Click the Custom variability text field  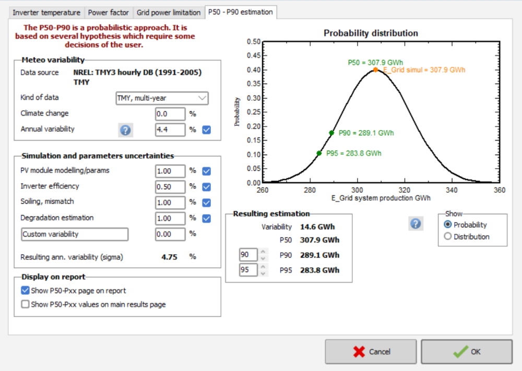tap(74, 234)
